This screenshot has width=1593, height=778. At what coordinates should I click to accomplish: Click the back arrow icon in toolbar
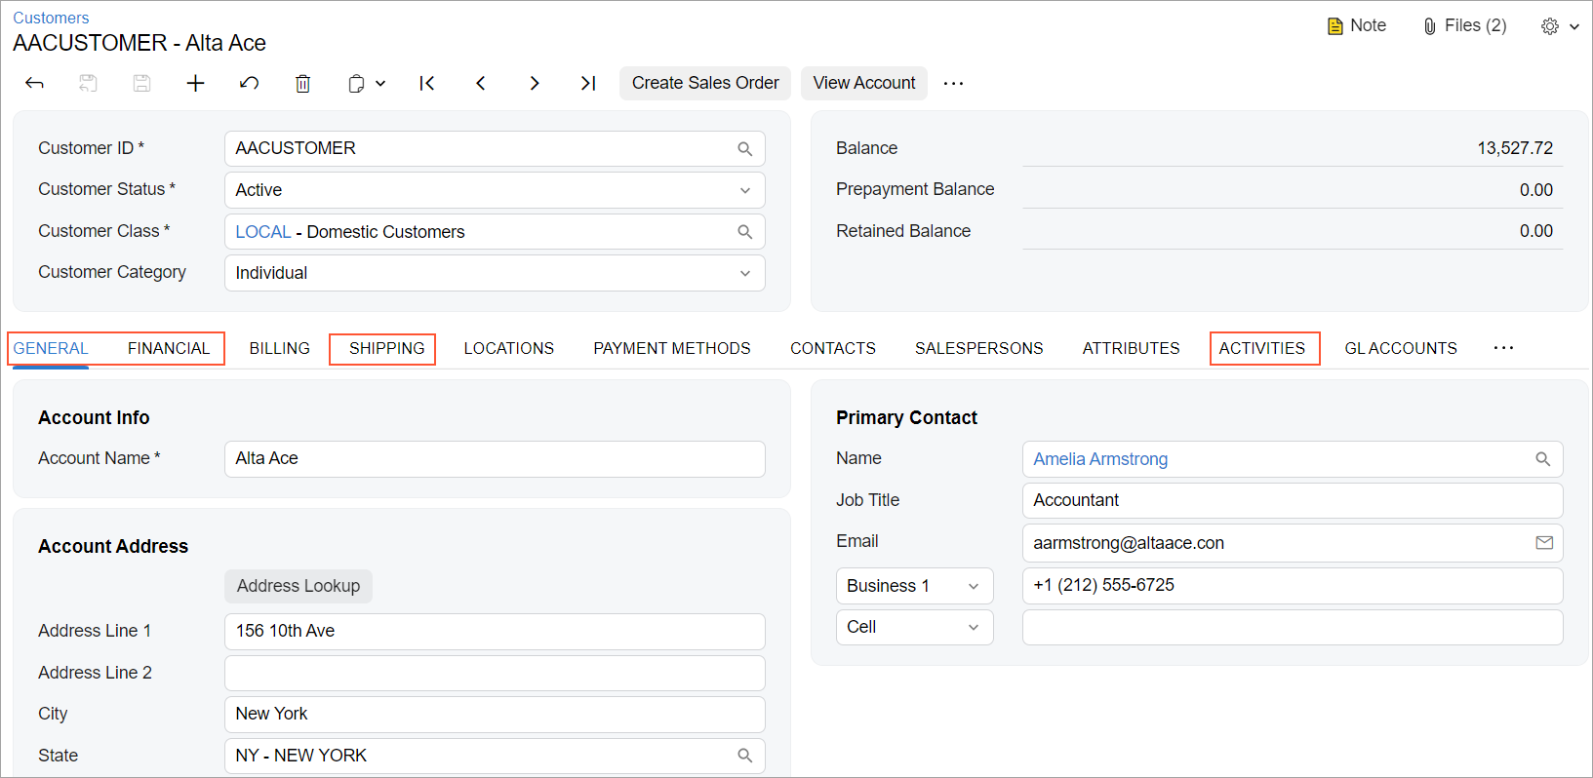pos(34,83)
